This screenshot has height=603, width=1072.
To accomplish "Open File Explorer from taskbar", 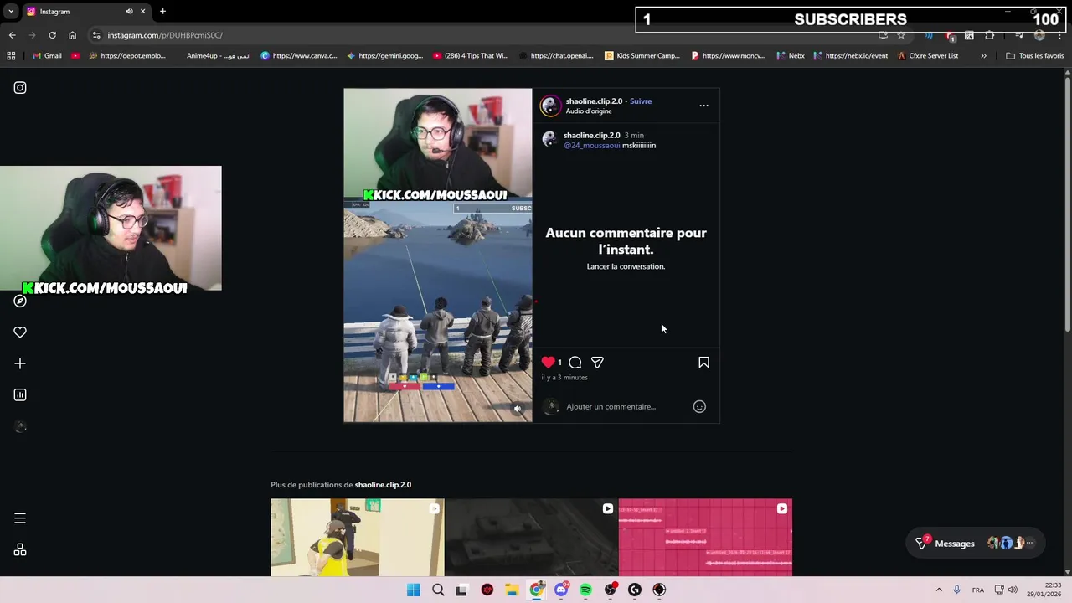I will [512, 590].
